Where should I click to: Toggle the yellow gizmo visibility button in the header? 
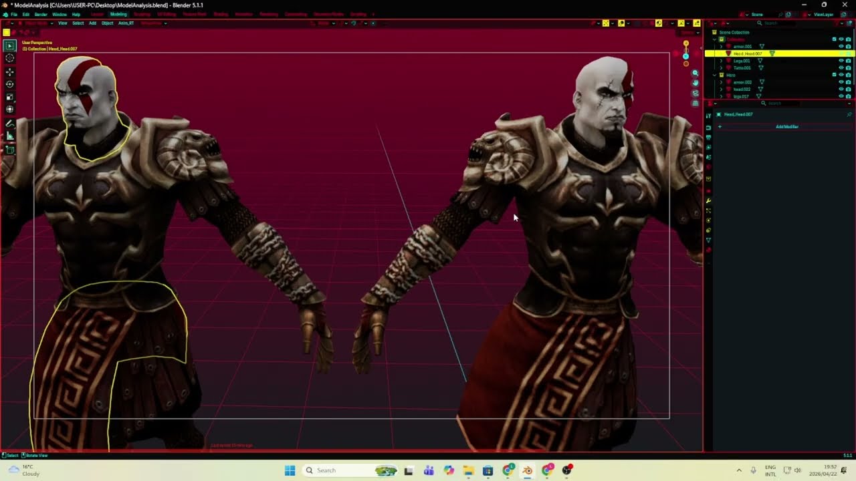point(606,23)
